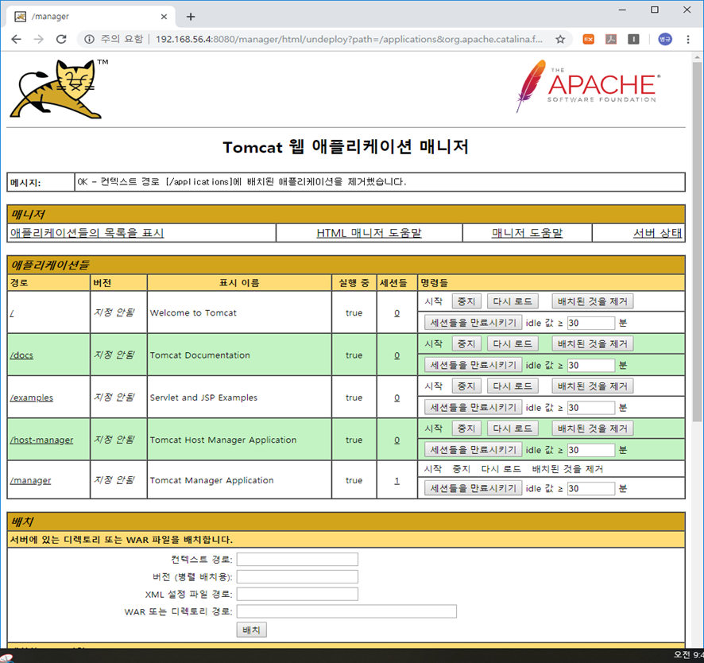Open the /host-manager path link
This screenshot has height=663, width=704.
click(41, 440)
